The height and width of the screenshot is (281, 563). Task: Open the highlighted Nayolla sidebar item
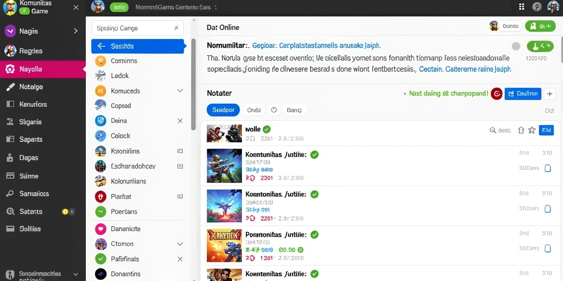(x=43, y=69)
